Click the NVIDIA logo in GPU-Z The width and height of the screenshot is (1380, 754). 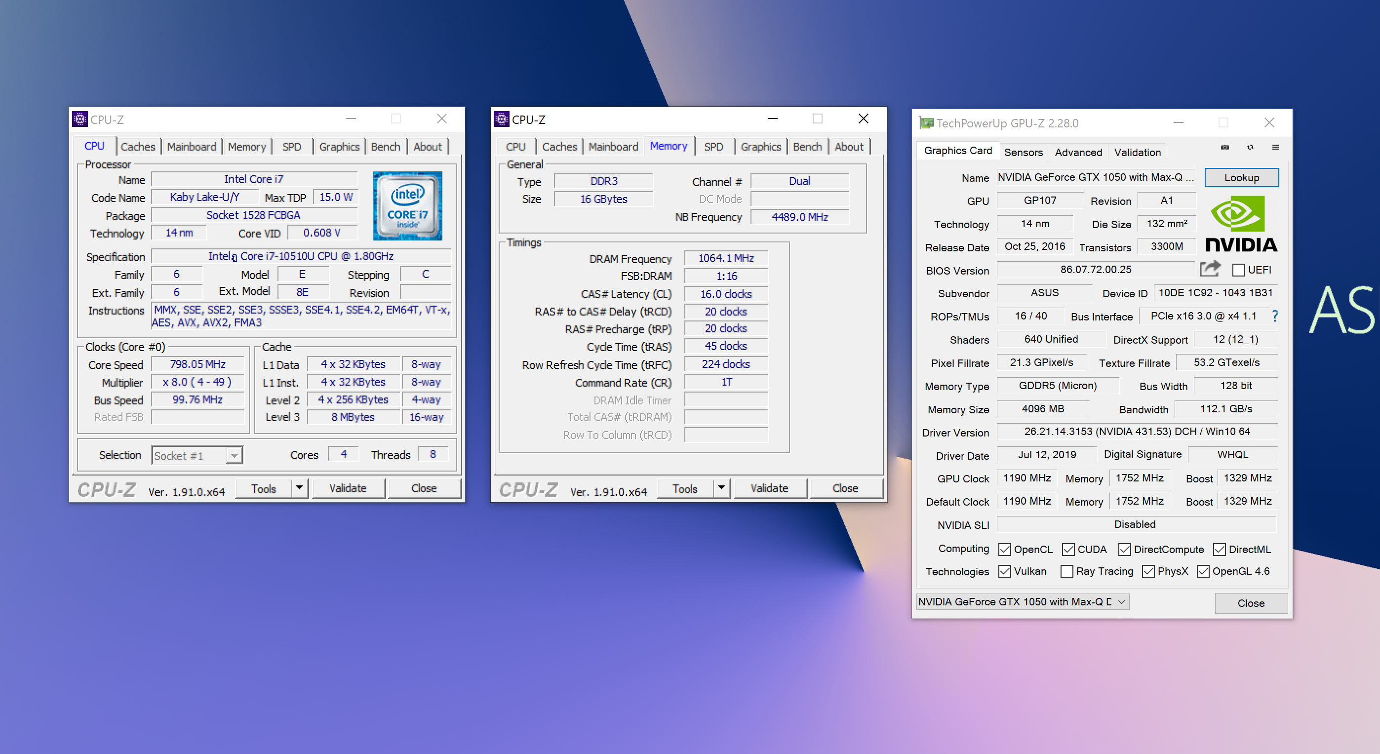click(x=1241, y=224)
